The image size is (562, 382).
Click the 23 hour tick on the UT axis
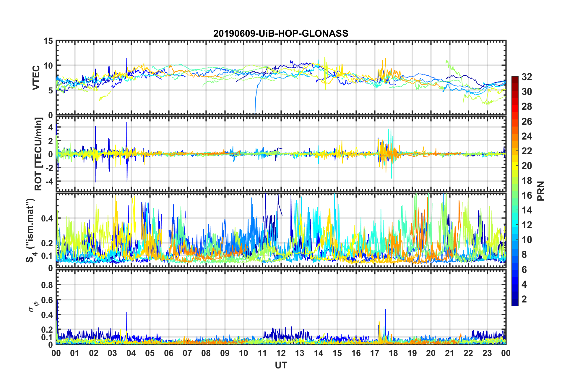[x=487, y=353]
